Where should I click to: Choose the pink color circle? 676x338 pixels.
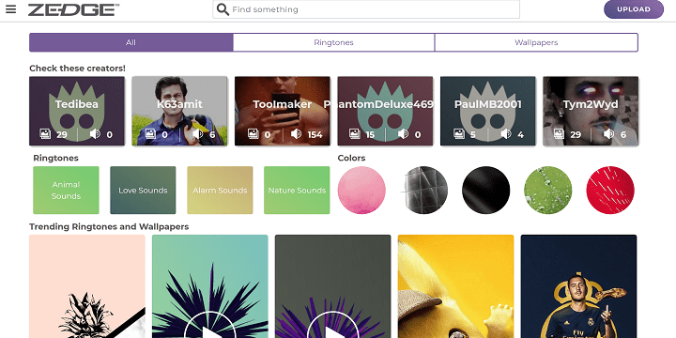[x=361, y=190]
